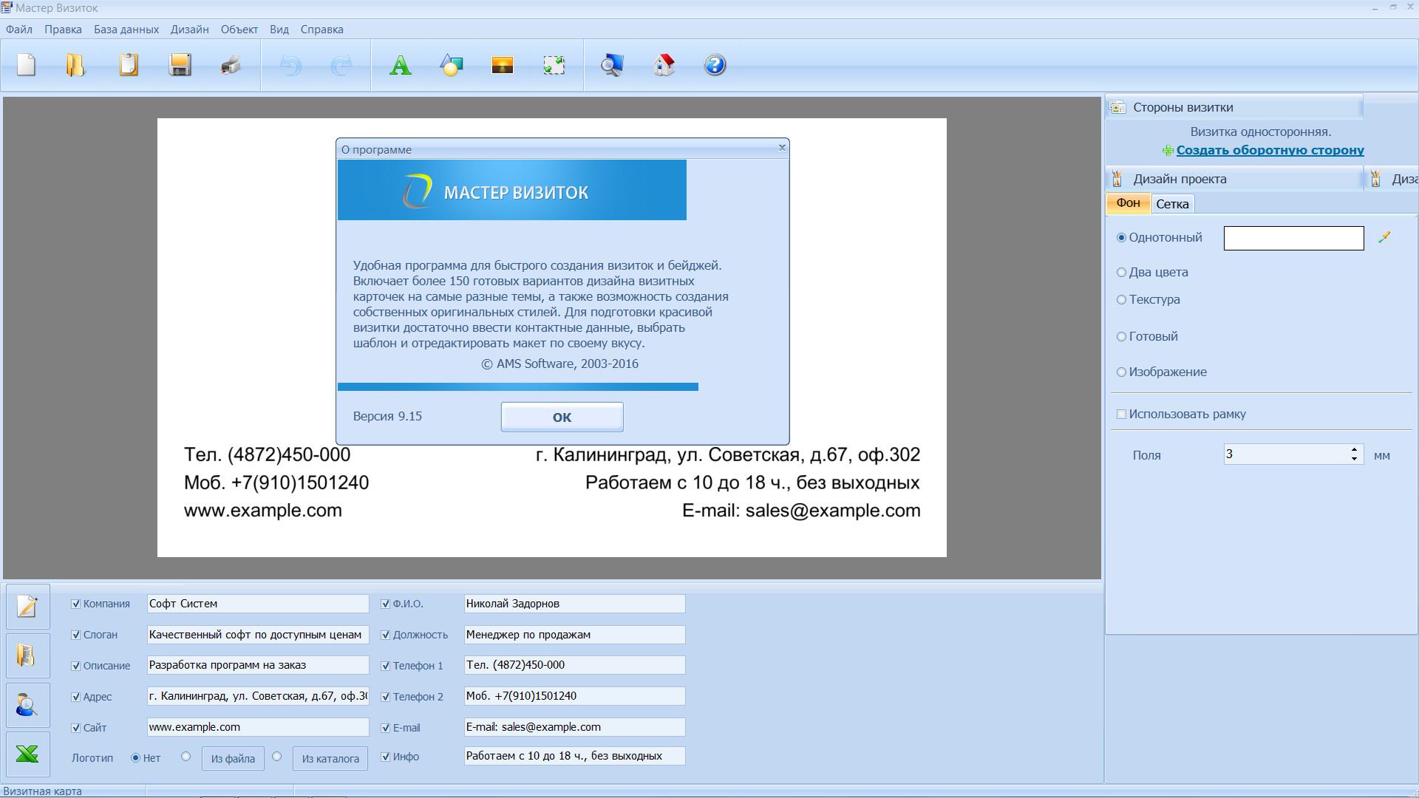1419x798 pixels.
Task: Click the green Excel export icon
Action: 27,754
